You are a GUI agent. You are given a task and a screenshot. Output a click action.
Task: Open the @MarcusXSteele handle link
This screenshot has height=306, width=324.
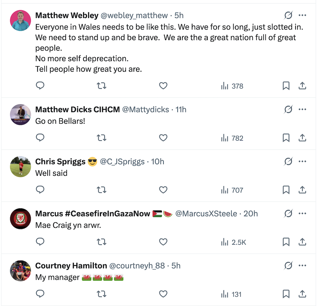coord(206,214)
